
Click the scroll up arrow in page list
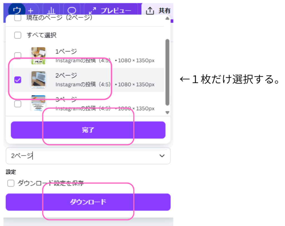pos(167,18)
